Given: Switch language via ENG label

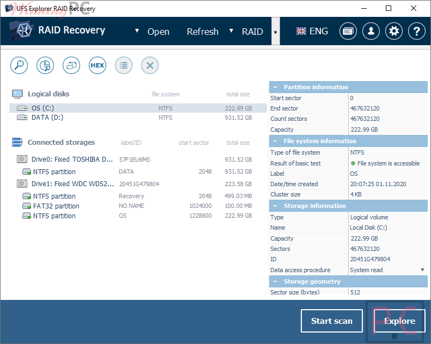Looking at the screenshot, I should click(319, 31).
